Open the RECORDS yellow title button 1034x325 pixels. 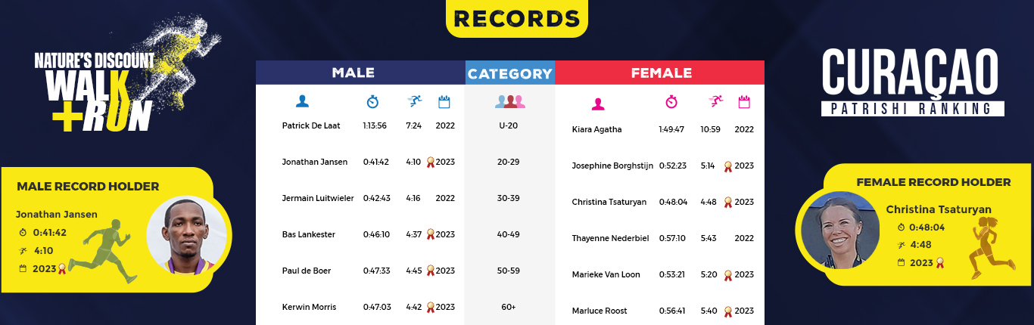(x=517, y=19)
